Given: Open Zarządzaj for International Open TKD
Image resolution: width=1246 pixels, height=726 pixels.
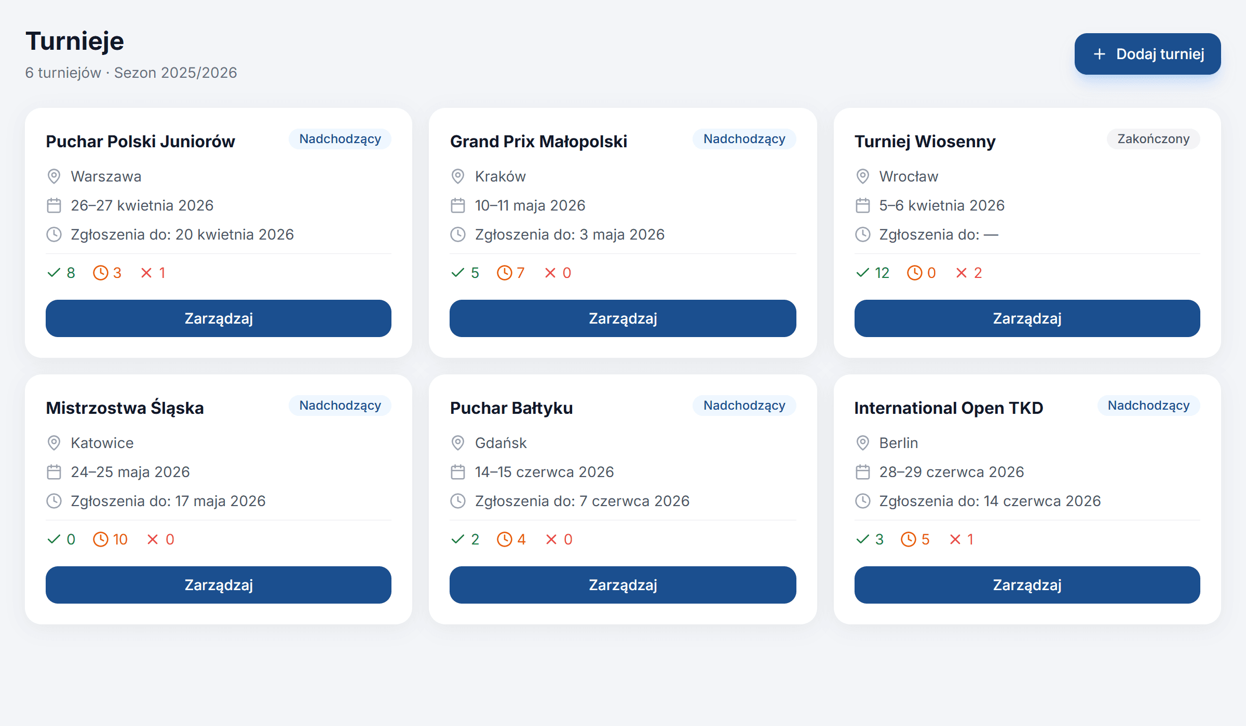Looking at the screenshot, I should pos(1027,585).
